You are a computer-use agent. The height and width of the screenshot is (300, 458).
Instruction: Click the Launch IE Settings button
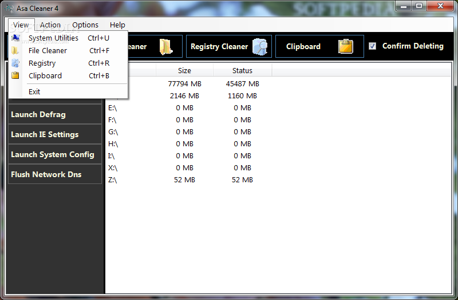(x=55, y=134)
